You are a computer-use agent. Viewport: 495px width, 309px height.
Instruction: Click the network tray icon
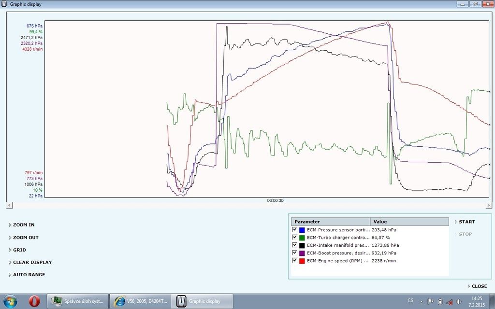click(449, 302)
